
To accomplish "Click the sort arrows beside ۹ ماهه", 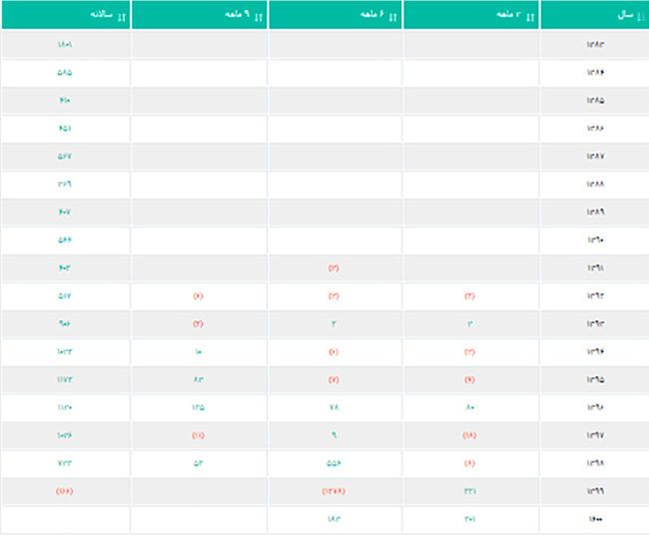I will pos(257,15).
